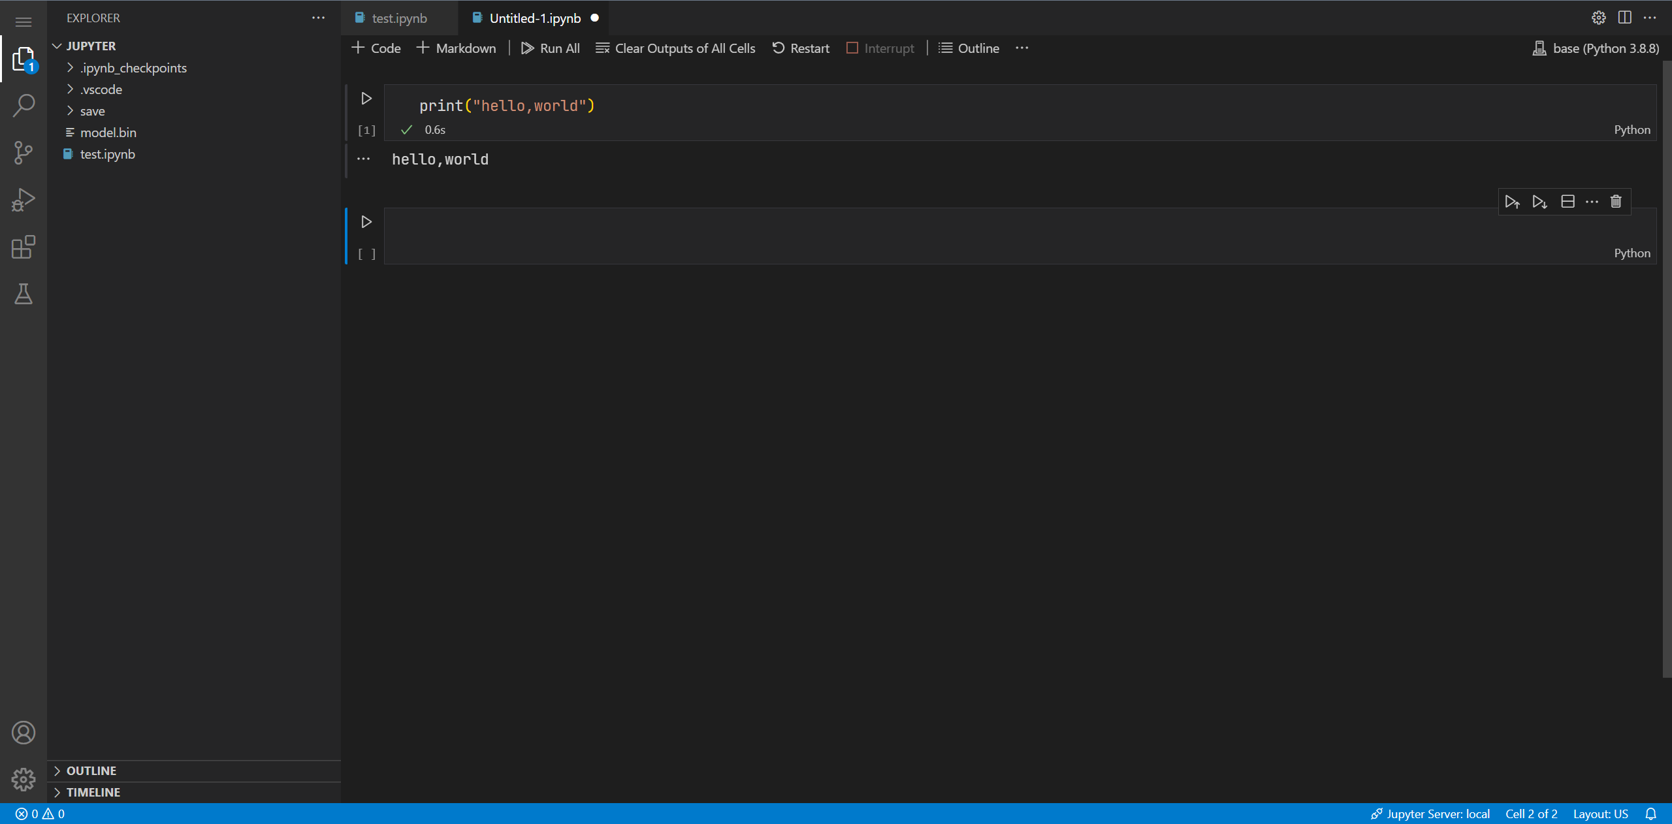The image size is (1672, 824).
Task: Open Run and Debug view
Action: 24,200
